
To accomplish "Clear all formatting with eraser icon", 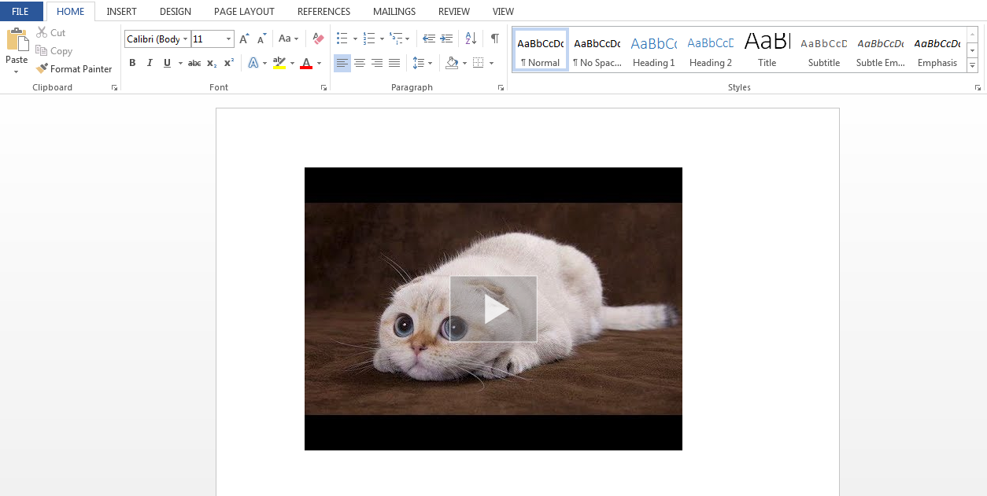I will 318,39.
